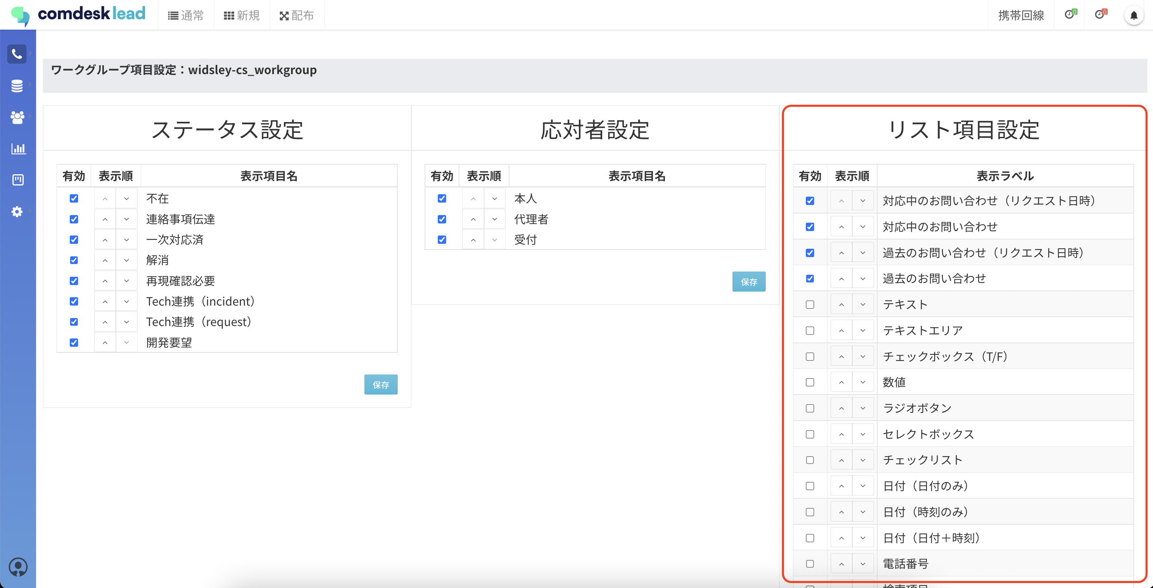Uncheck the 不在 status checkbox

(74, 199)
